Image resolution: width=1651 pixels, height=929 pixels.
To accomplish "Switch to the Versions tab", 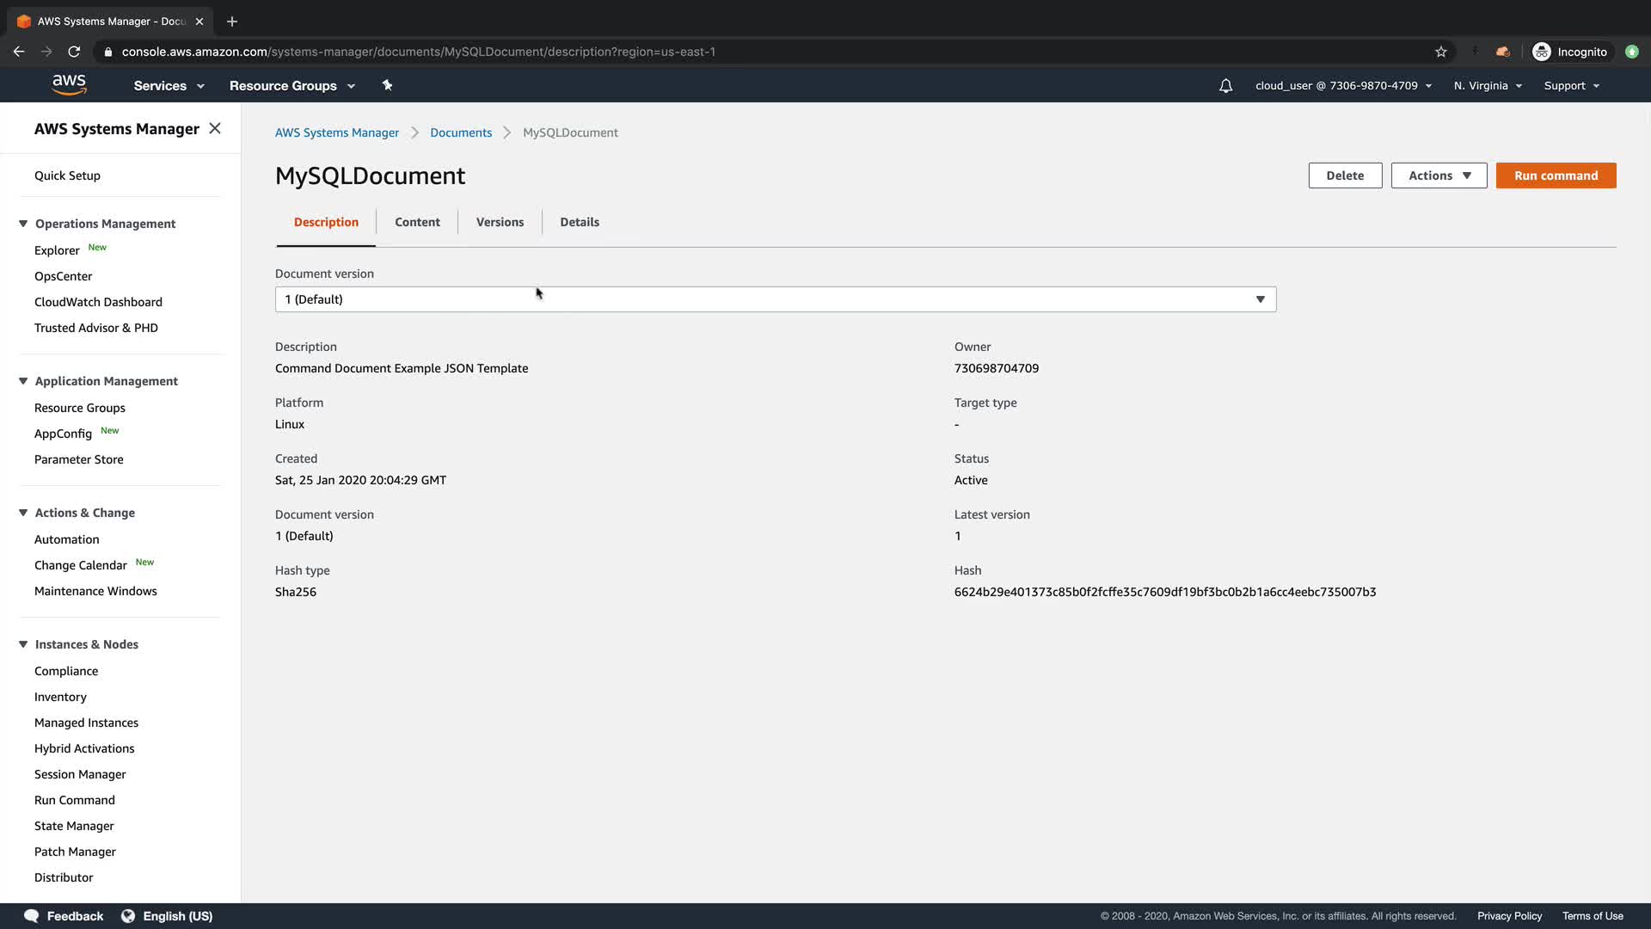I will point(500,222).
